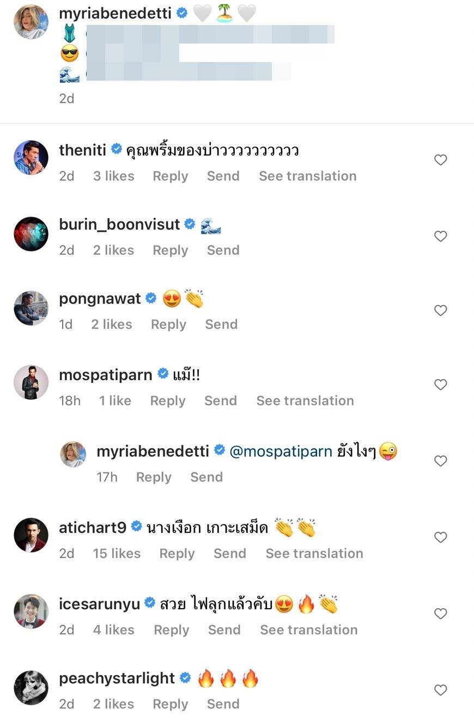Viewport: 474px width, 723px height.
Task: Tap the heart on pongnawat's comment
Action: [x=440, y=310]
